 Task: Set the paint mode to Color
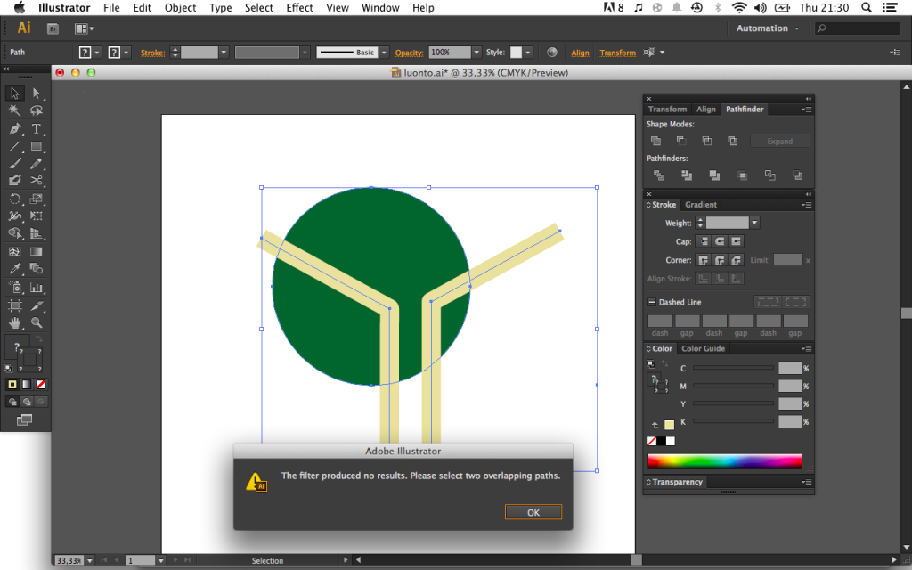(12, 385)
